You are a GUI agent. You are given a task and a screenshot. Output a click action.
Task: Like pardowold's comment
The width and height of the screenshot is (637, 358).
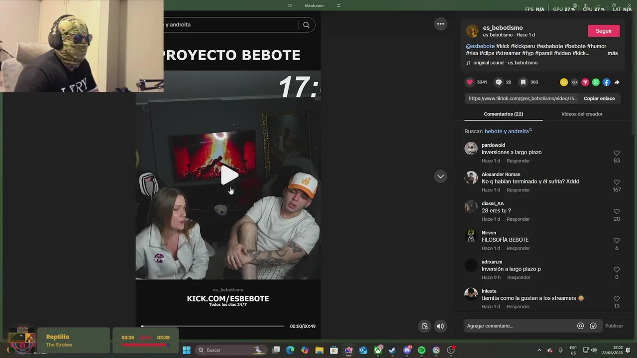(x=617, y=153)
